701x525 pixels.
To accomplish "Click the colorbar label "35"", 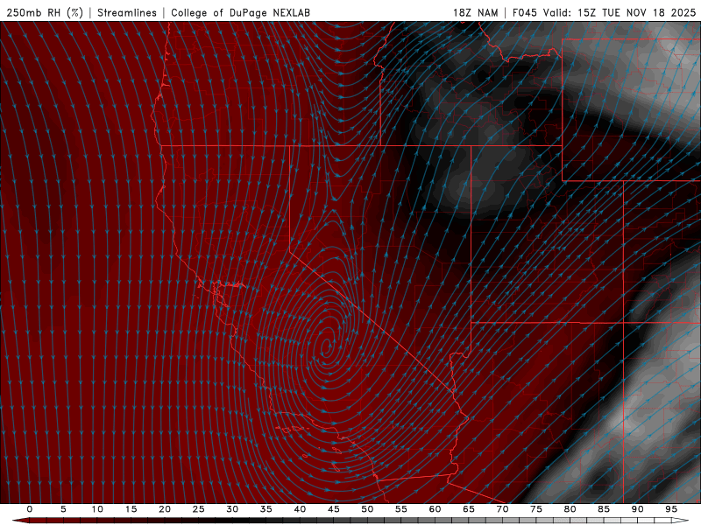I will click(x=266, y=509).
